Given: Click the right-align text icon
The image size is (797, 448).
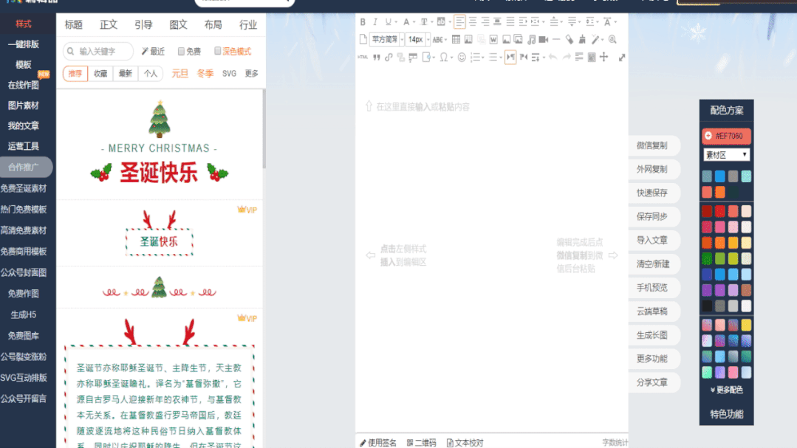Looking at the screenshot, I should [485, 21].
